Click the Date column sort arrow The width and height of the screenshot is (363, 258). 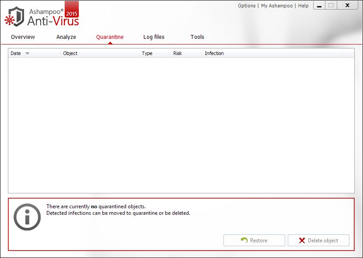(27, 53)
